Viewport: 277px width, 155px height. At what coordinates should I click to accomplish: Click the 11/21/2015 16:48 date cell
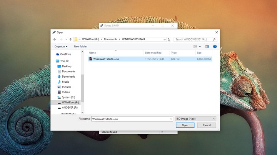tap(155, 59)
